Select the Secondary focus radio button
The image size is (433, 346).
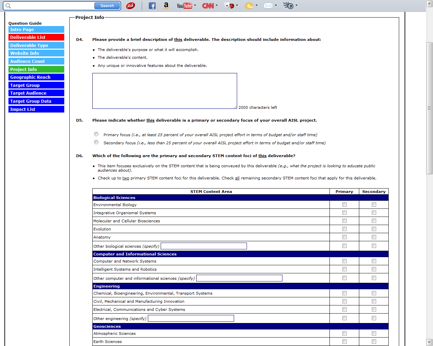click(96, 142)
